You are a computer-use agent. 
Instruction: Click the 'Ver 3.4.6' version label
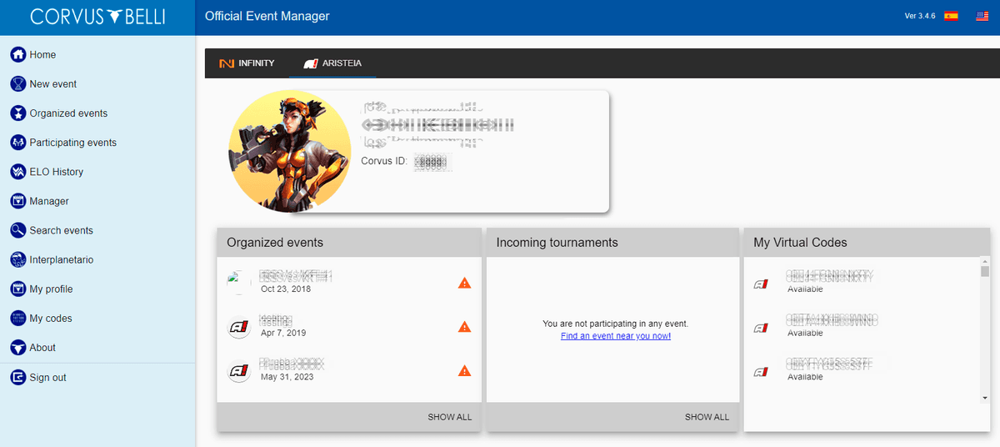(x=920, y=16)
